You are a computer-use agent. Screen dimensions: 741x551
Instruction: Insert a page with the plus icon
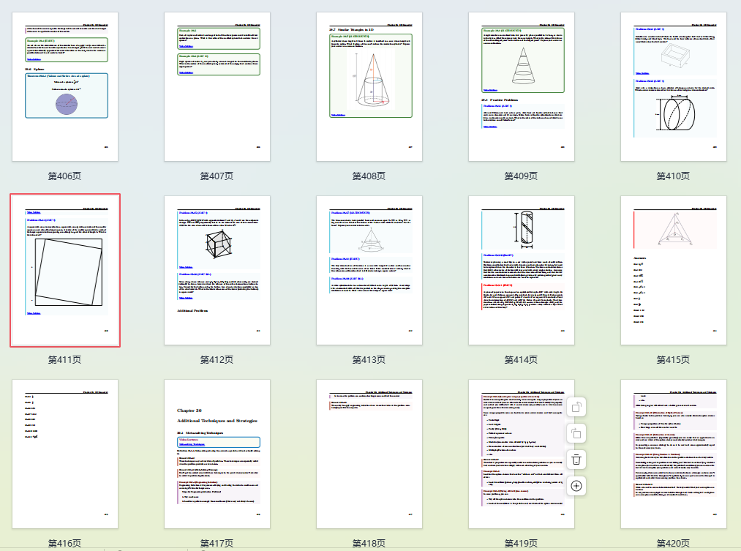click(576, 486)
